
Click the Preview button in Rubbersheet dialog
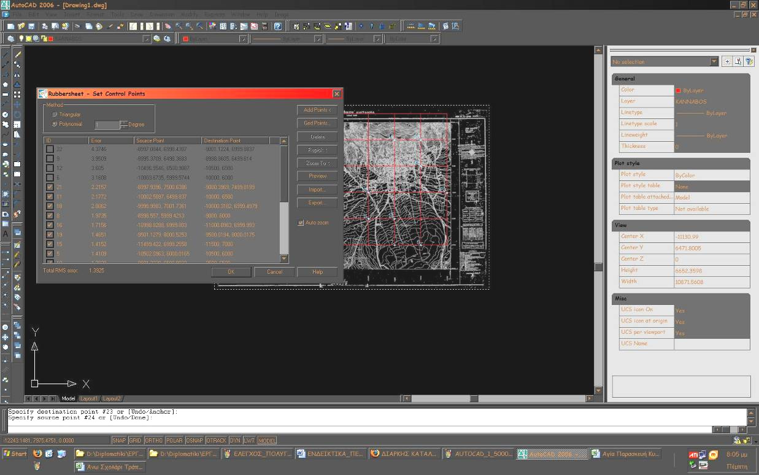[318, 176]
